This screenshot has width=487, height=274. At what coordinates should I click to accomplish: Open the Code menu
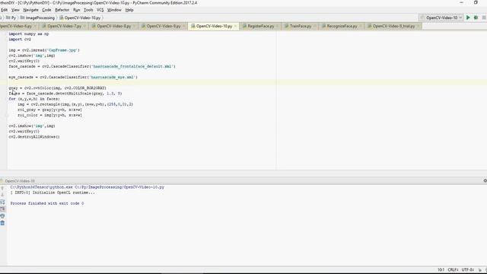[46, 10]
